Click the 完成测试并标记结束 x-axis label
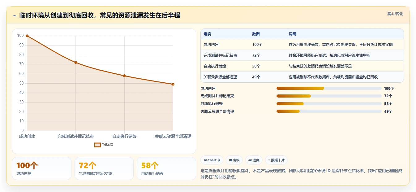This screenshot has height=192, width=416. 76,137
